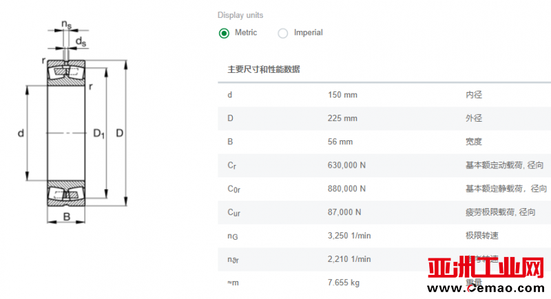Click the nG 3,250 1/min row
Screen dimensions: 551x299
click(384, 236)
